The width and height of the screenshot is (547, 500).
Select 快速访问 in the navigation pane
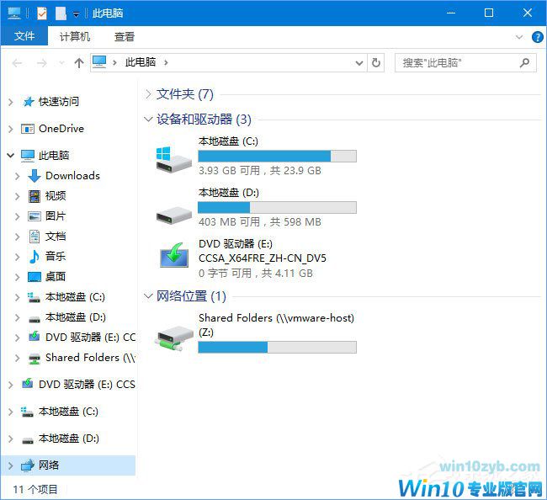pos(59,102)
